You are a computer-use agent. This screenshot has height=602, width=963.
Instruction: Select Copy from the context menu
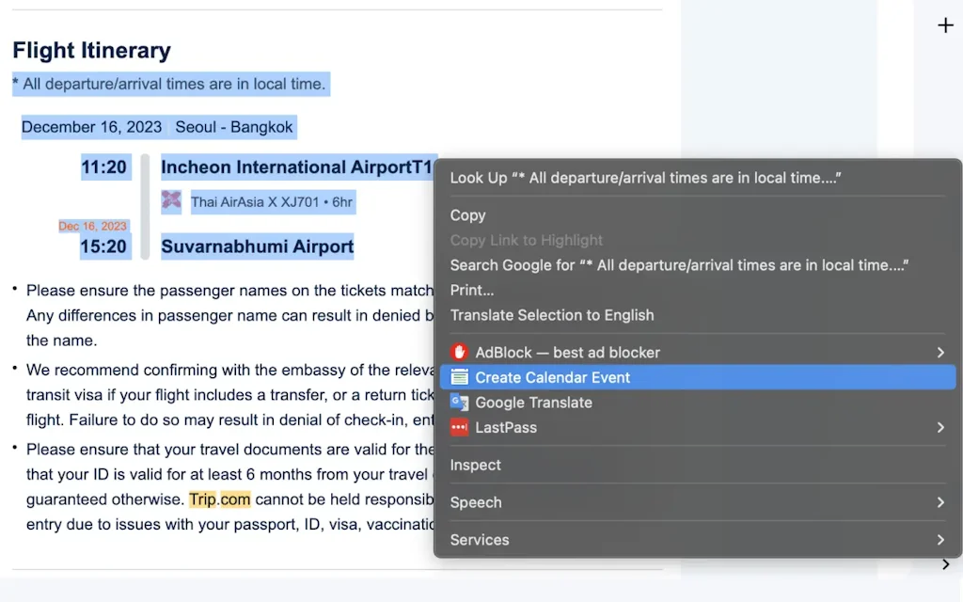467,214
